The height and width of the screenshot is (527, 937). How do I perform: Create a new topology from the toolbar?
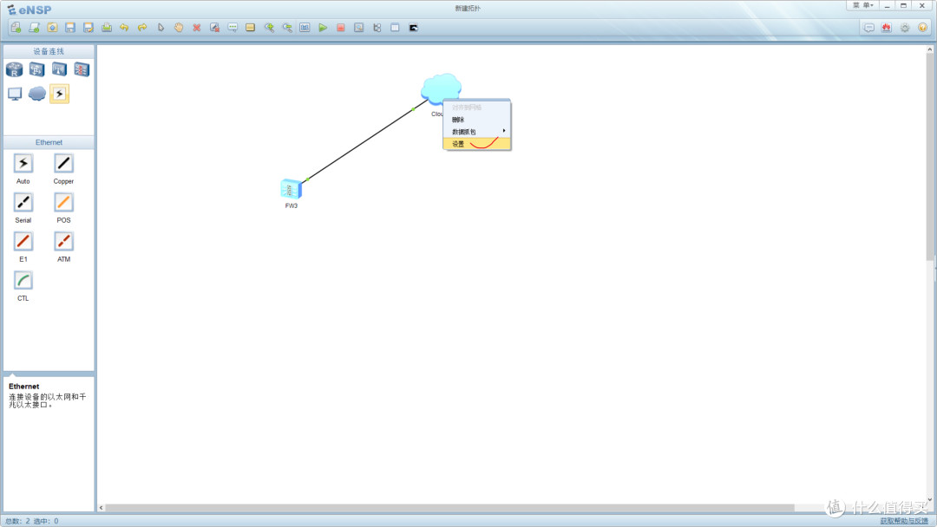pyautogui.click(x=16, y=28)
